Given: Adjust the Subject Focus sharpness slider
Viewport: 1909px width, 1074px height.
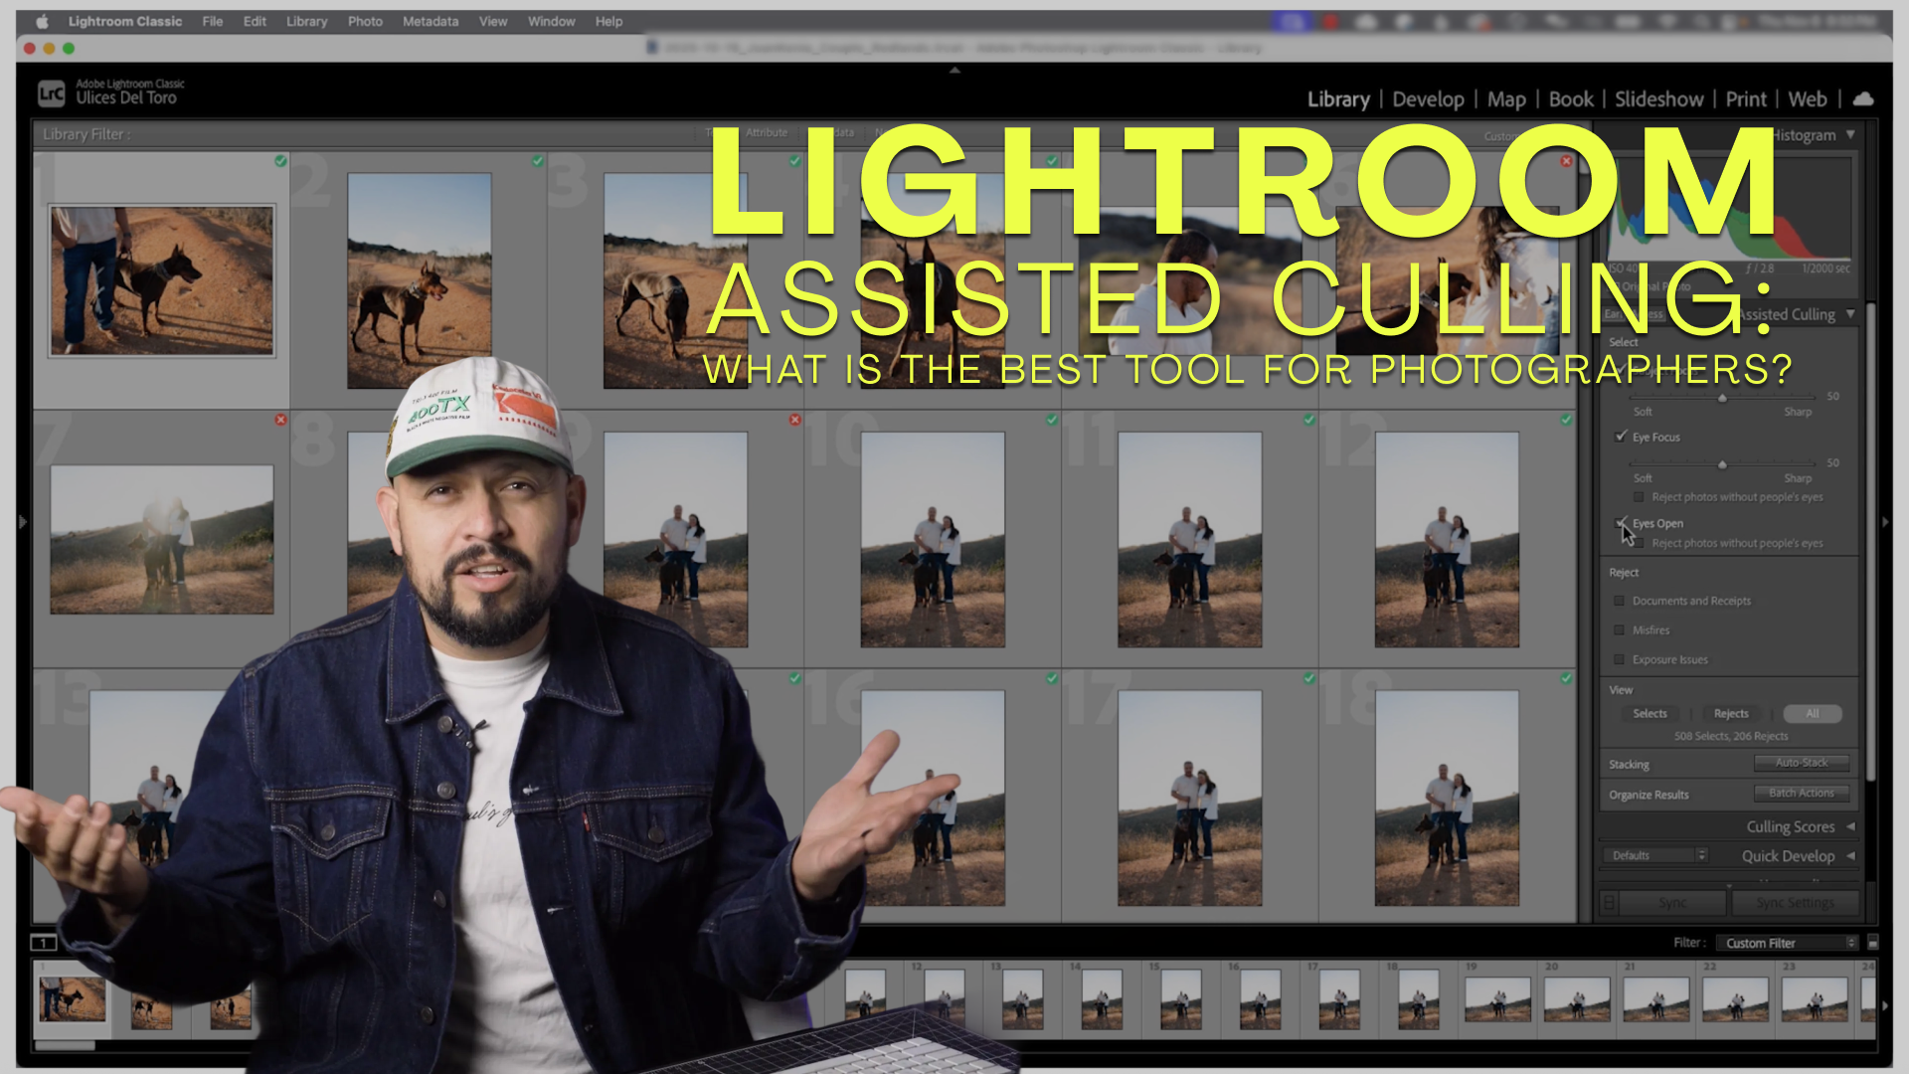Looking at the screenshot, I should (1722, 398).
